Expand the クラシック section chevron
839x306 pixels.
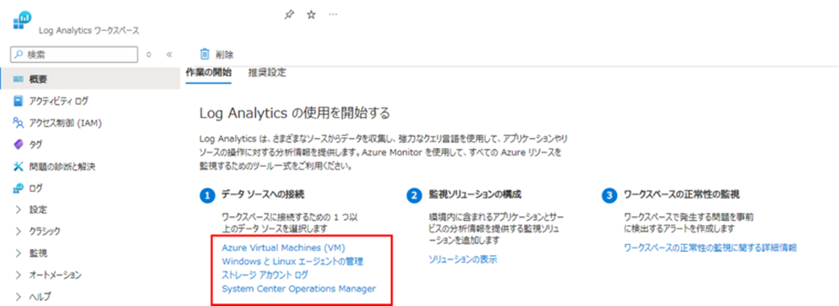[19, 232]
